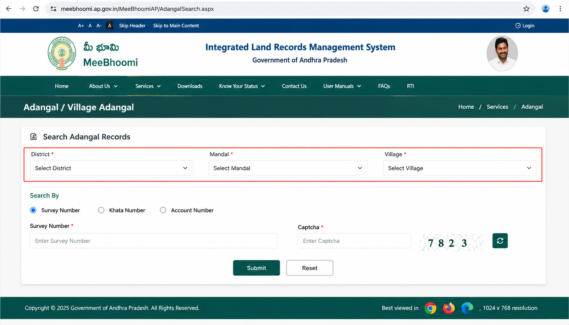
Task: Click the Adangal / Village Adangal page title
Action: click(x=79, y=107)
